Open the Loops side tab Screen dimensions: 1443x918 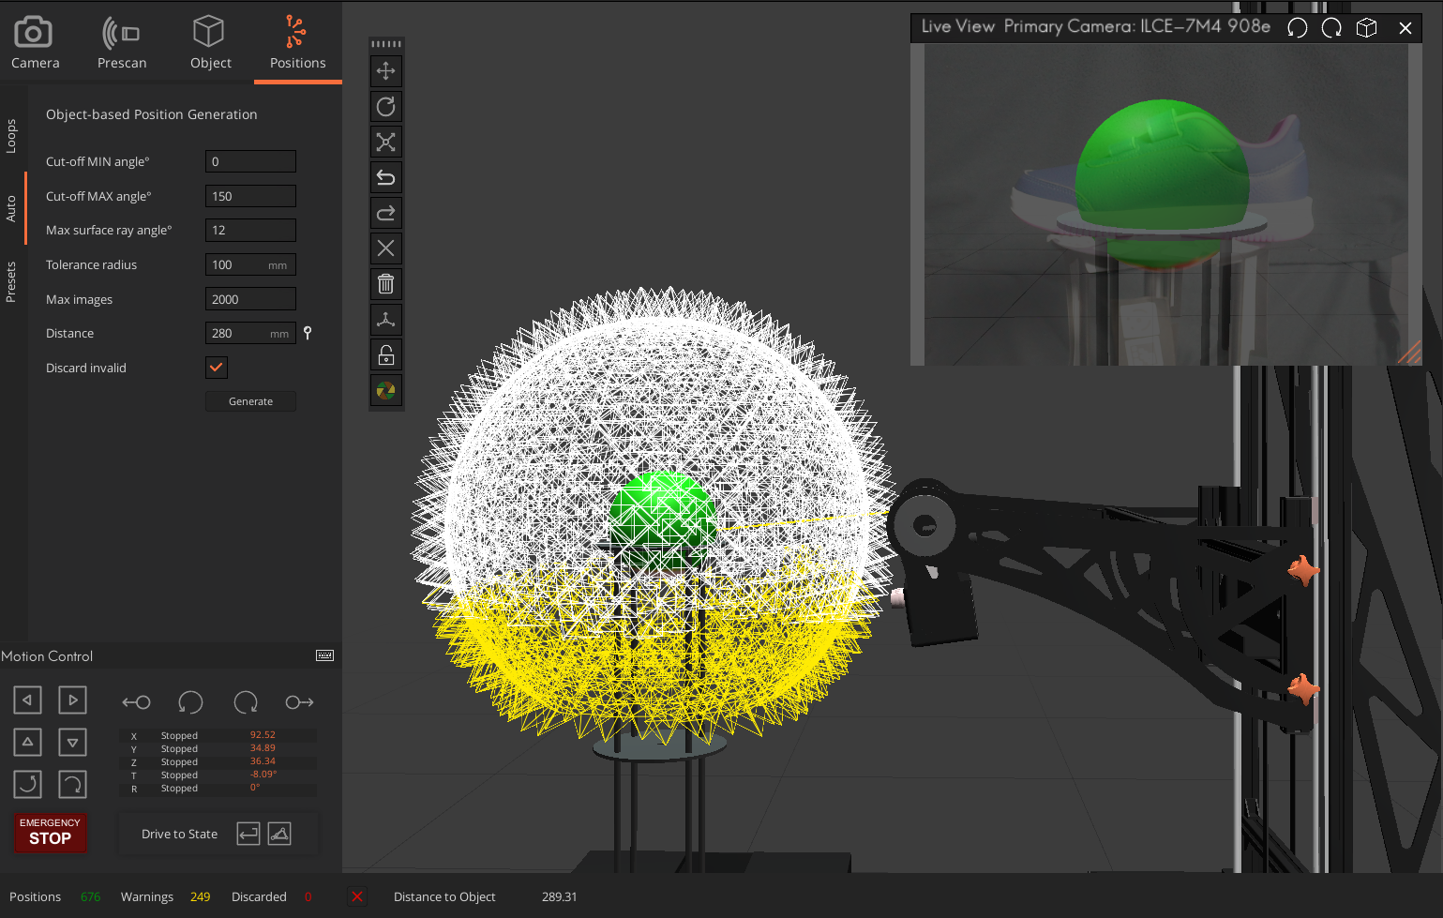click(x=11, y=135)
